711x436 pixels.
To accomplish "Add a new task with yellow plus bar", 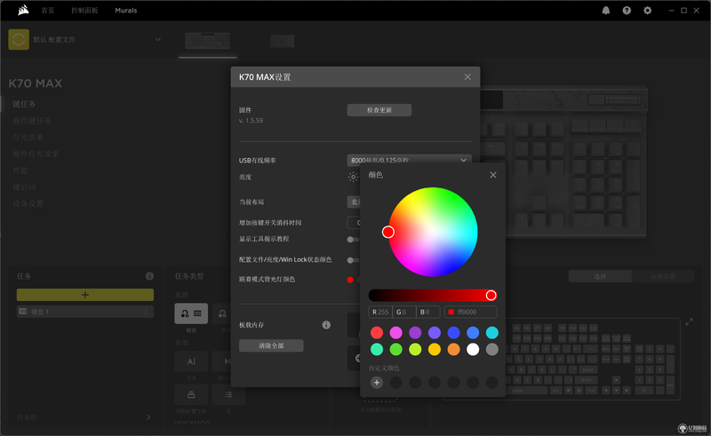I will pos(85,295).
